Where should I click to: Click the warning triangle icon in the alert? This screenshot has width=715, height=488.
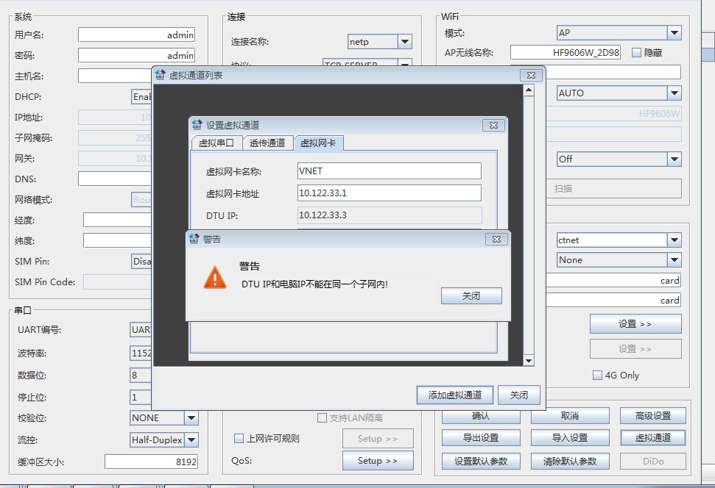pyautogui.click(x=215, y=277)
